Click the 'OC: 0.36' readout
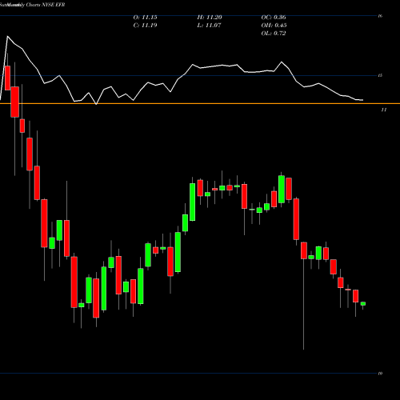The width and height of the screenshot is (400, 400). pyautogui.click(x=274, y=18)
